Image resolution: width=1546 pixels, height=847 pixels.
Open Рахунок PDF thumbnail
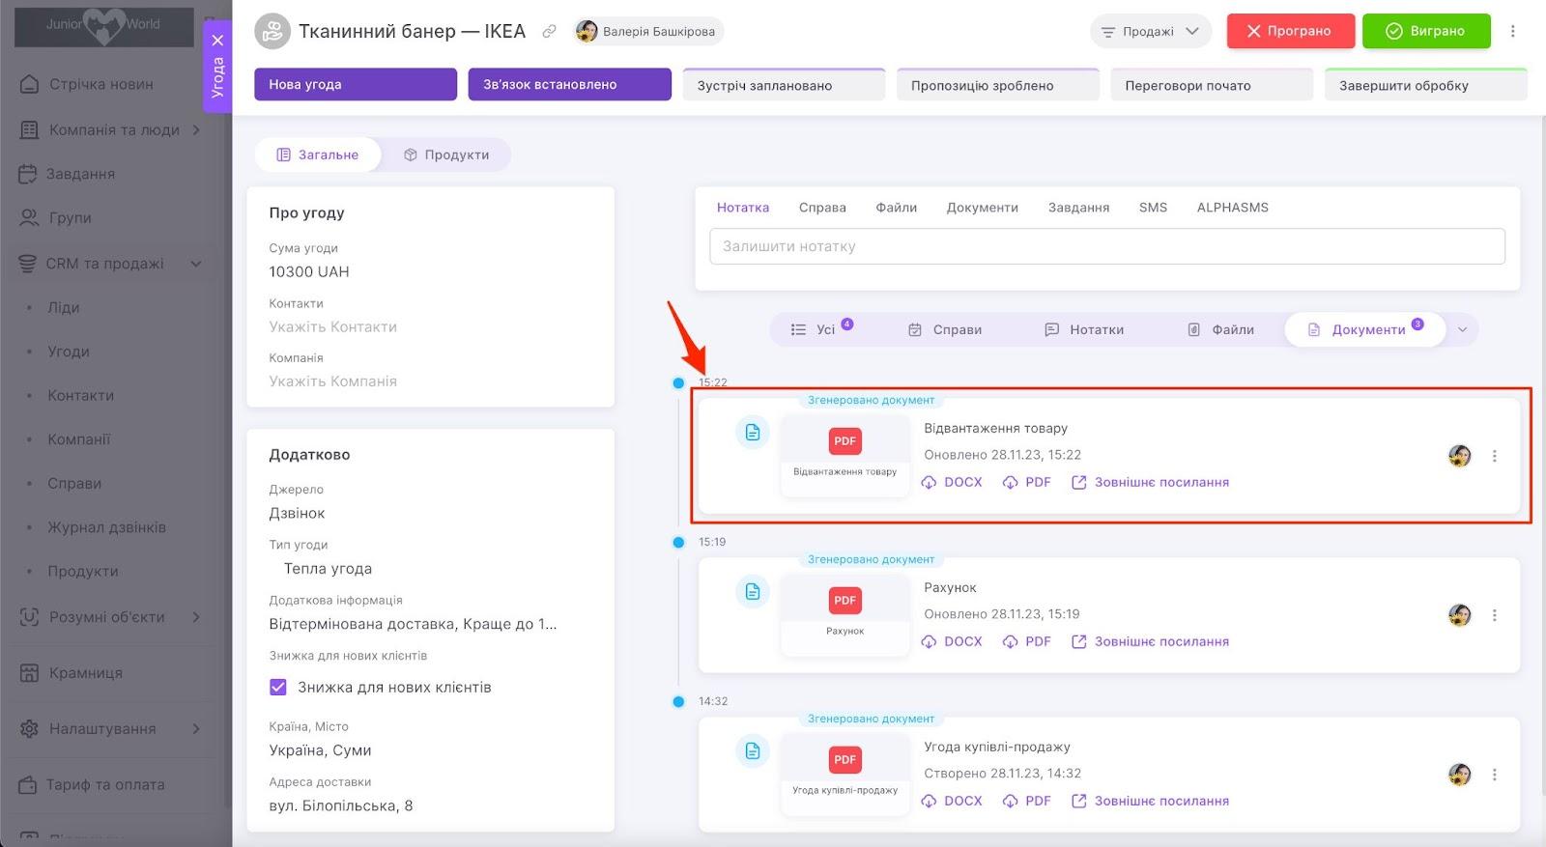point(845,613)
